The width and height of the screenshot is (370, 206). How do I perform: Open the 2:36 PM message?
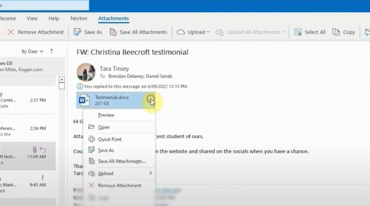click(x=28, y=129)
